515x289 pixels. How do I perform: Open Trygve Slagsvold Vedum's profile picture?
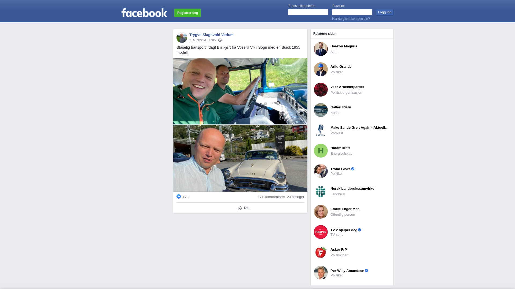pyautogui.click(x=182, y=37)
